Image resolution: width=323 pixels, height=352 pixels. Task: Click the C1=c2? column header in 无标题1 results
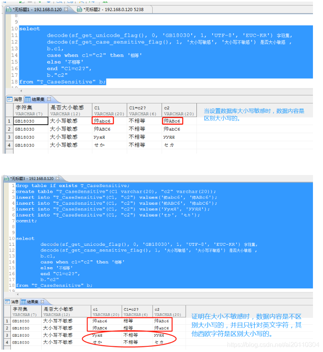click(144, 110)
